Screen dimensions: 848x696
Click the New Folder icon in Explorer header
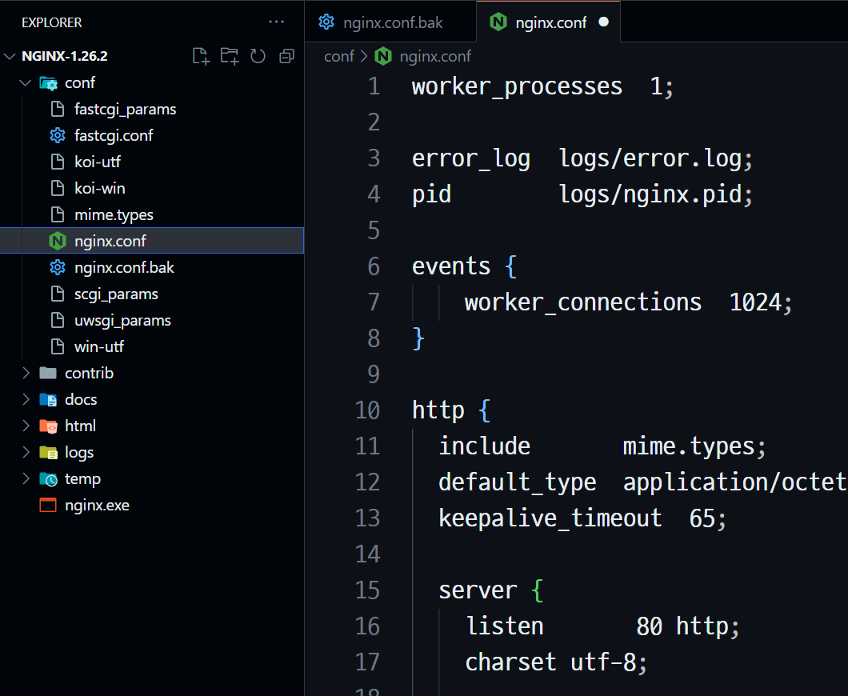pos(230,56)
